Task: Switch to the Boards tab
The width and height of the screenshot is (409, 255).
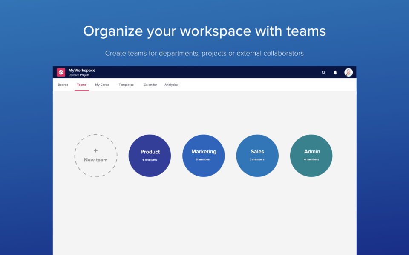Action: pyautogui.click(x=63, y=85)
